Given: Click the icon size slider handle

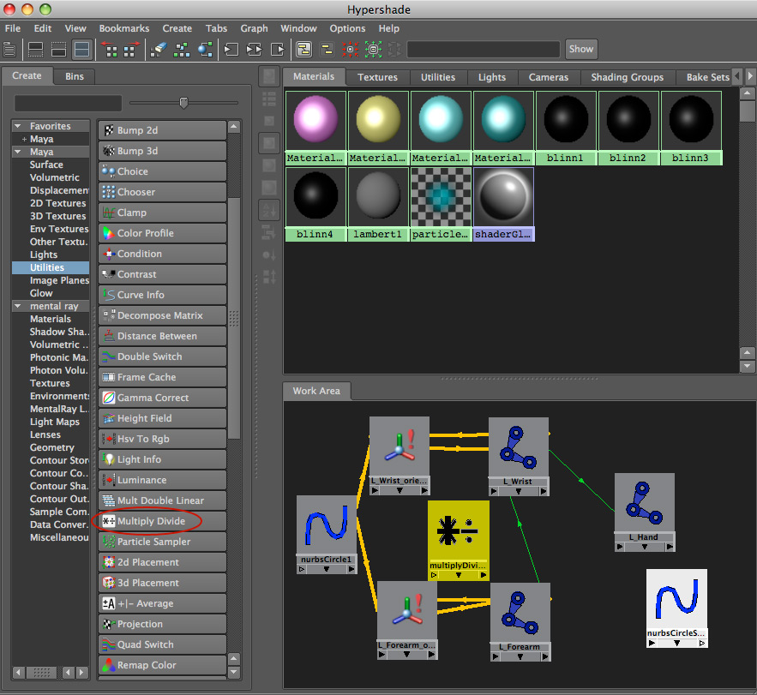Looking at the screenshot, I should point(183,103).
